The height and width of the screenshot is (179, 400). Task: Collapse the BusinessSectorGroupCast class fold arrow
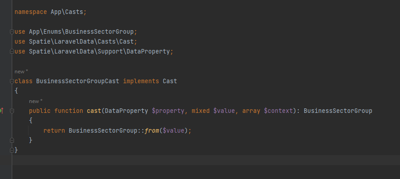[x=12, y=81]
